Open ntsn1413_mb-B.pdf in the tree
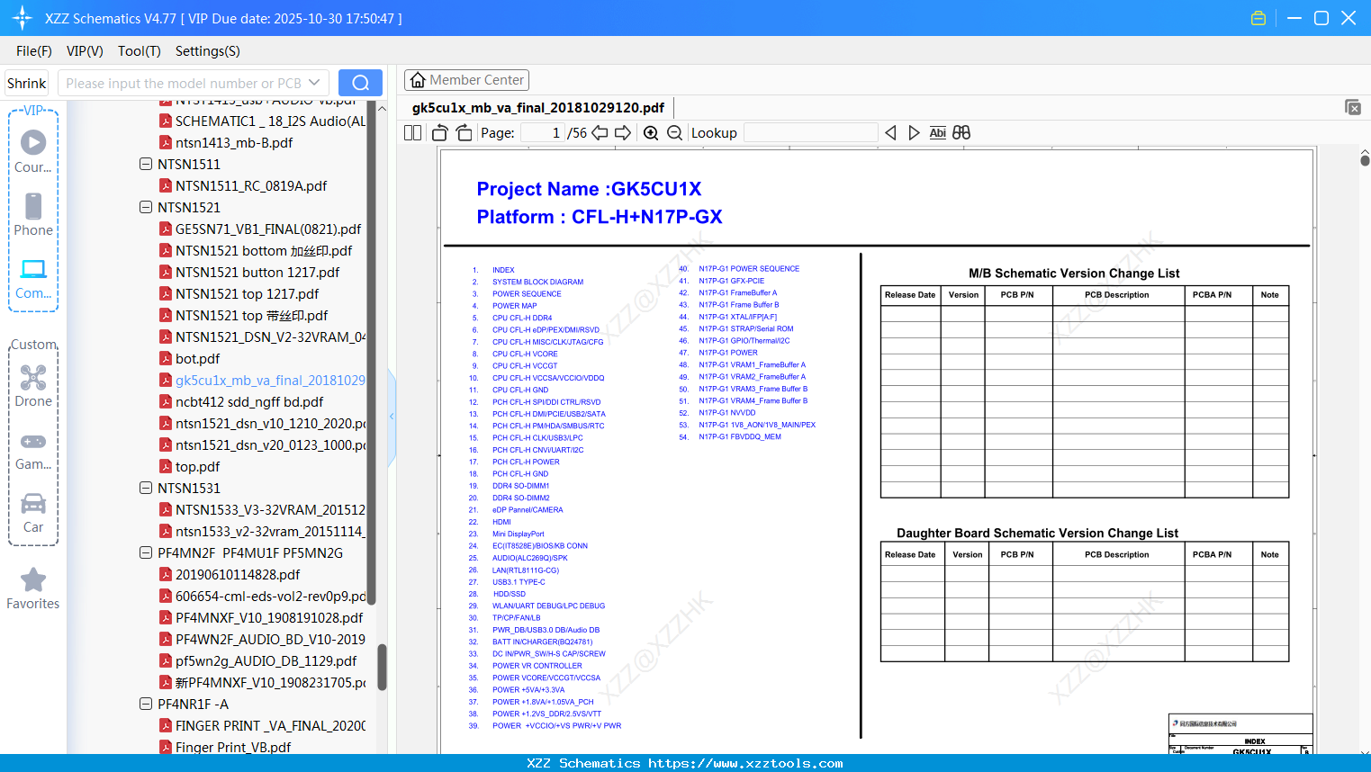Viewport: 1371px width, 772px height. 234,142
